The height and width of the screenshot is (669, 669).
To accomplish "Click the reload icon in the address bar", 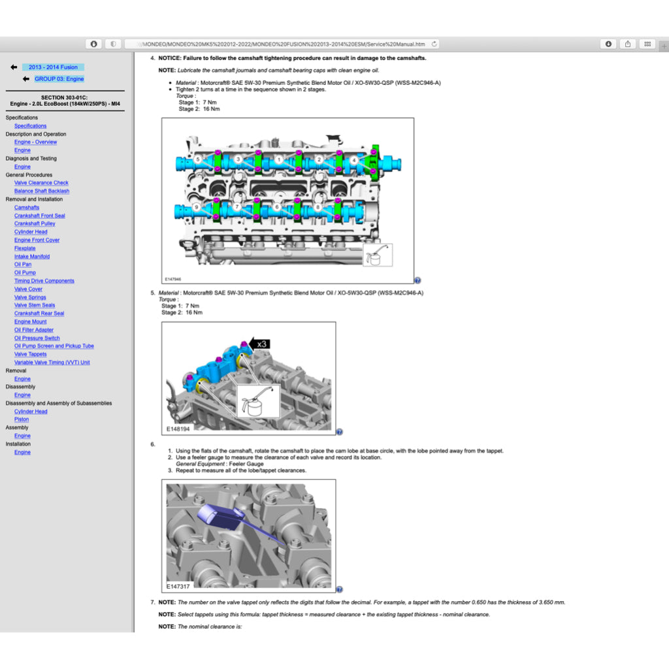I will coord(434,44).
